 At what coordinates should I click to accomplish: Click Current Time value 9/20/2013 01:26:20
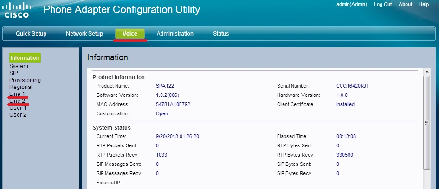point(178,137)
